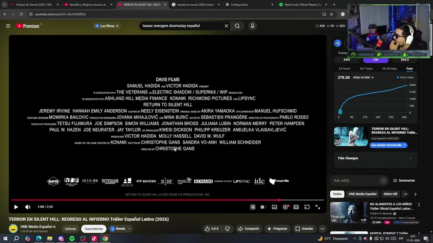The height and width of the screenshot is (243, 433).
Task: Switch the player to theater mode
Action: pyautogui.click(x=296, y=207)
